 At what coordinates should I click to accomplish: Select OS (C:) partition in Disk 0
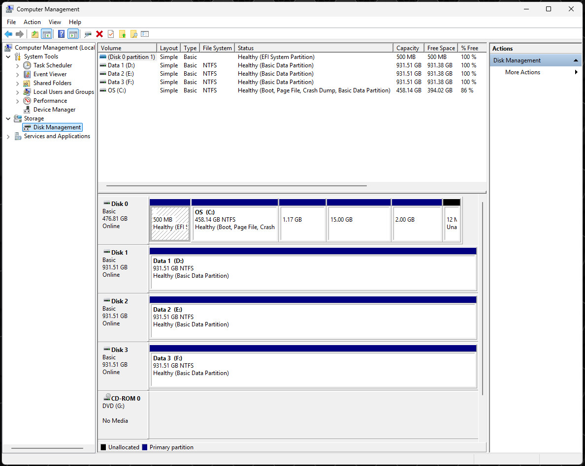(235, 221)
